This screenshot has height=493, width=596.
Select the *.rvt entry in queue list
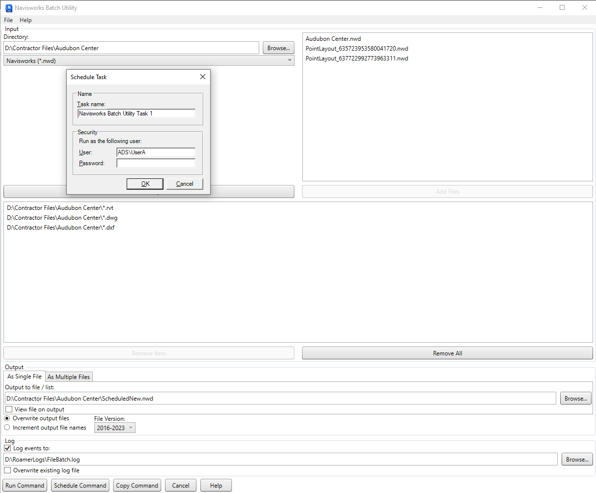(x=60, y=208)
